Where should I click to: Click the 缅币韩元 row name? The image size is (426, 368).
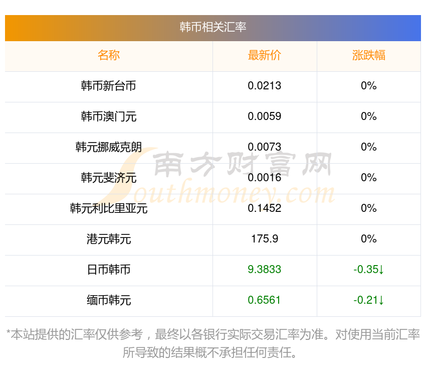[x=109, y=300]
